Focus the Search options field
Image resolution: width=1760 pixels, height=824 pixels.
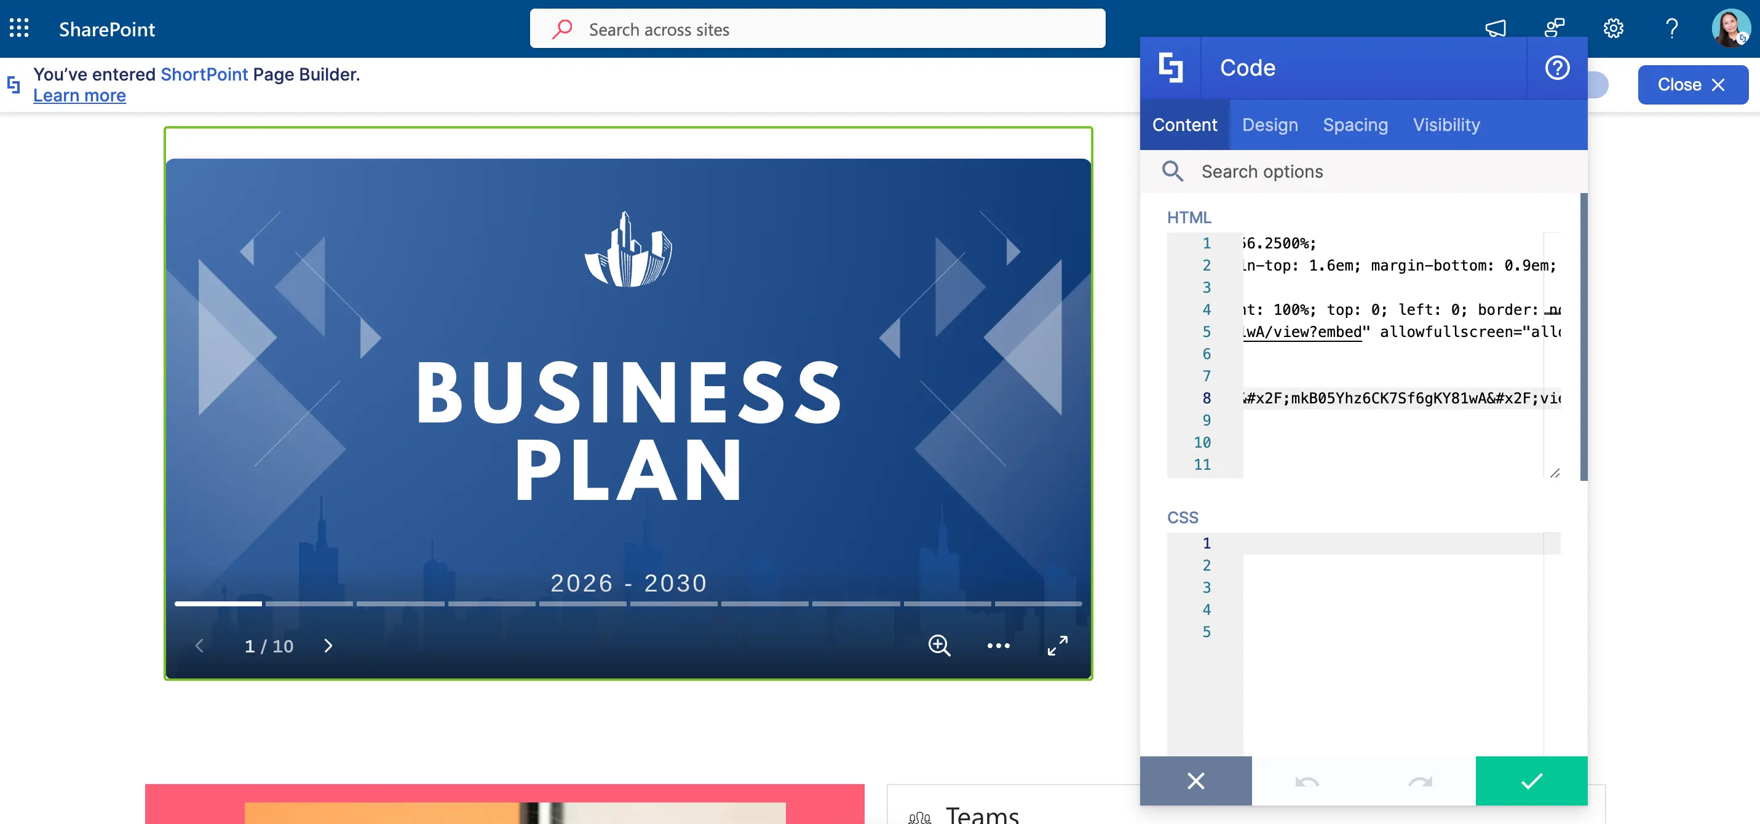pyautogui.click(x=1363, y=171)
